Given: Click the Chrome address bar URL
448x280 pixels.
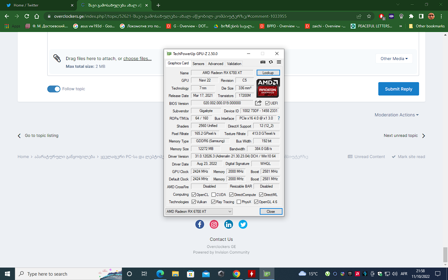Looking at the screenshot, I should pyautogui.click(x=170, y=16).
